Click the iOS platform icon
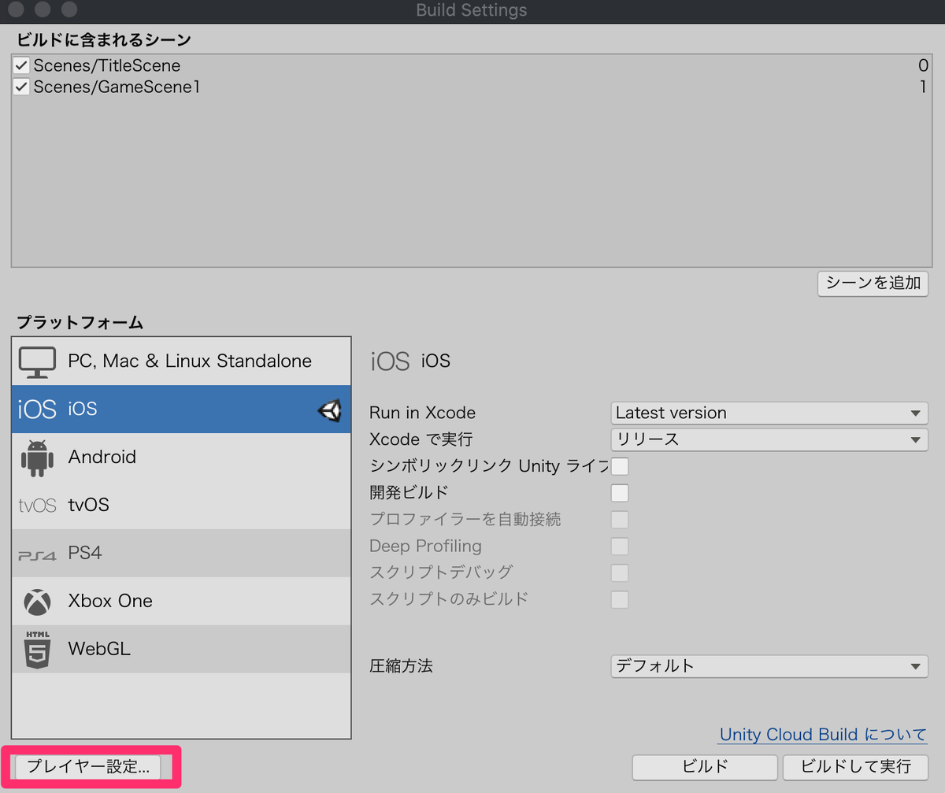945x793 pixels. pyautogui.click(x=37, y=409)
